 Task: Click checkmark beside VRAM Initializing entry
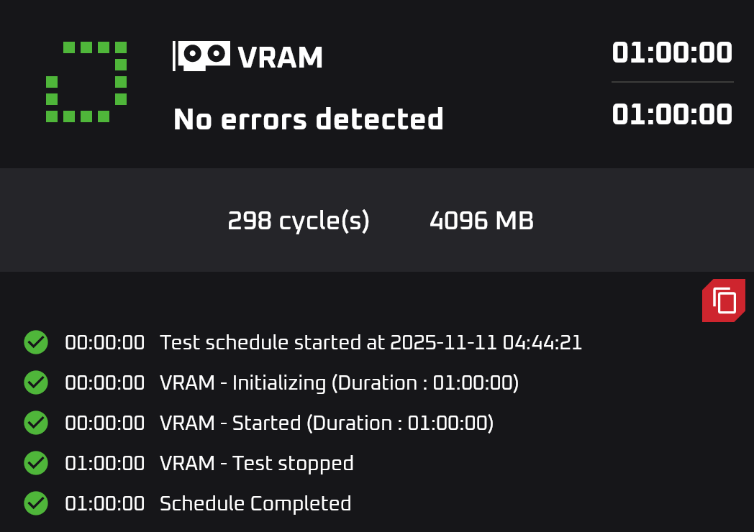36,382
